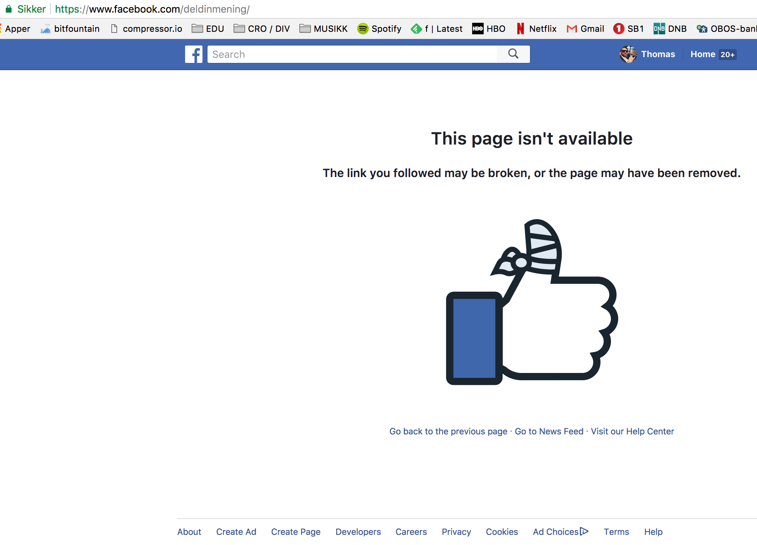The height and width of the screenshot is (545, 757).
Task: Click the Search bar magnifier icon
Action: click(x=514, y=54)
